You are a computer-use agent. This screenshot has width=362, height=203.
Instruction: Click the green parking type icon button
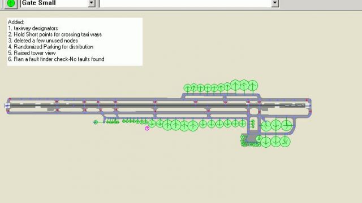point(11,3)
